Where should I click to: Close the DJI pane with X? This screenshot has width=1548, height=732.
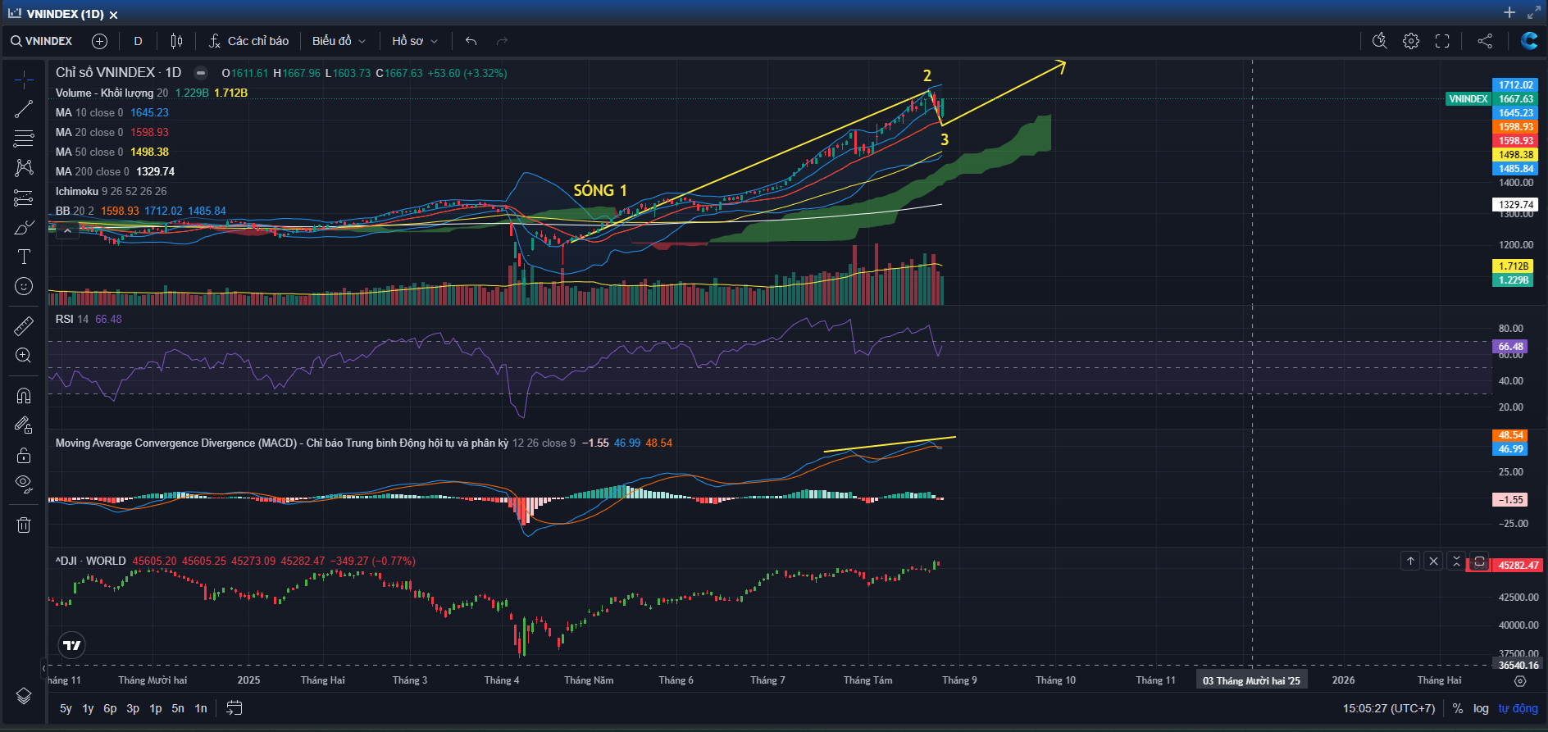coord(1433,562)
